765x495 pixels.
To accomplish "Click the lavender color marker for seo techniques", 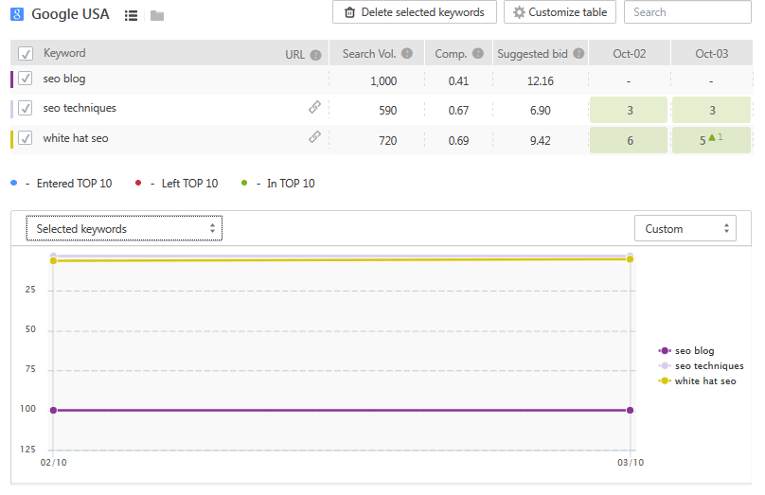I will coord(11,109).
